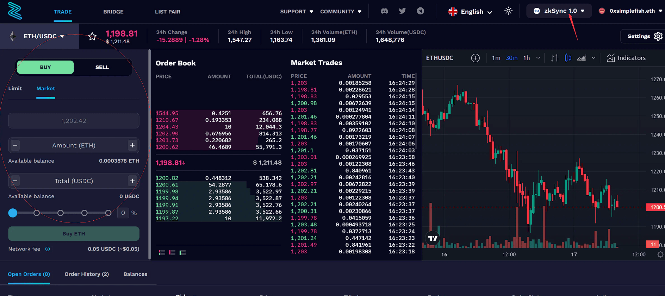Favorite ETH/USDC with the star icon
This screenshot has width=665, height=296.
(x=92, y=36)
